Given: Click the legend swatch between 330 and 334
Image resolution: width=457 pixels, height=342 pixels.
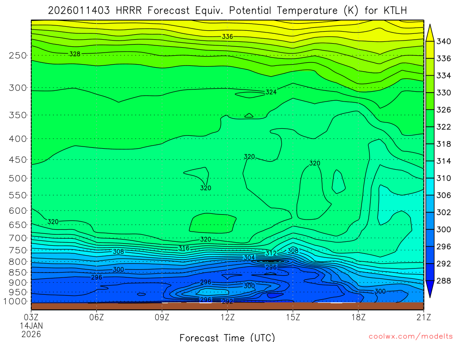Looking at the screenshot, I should click(430, 84).
